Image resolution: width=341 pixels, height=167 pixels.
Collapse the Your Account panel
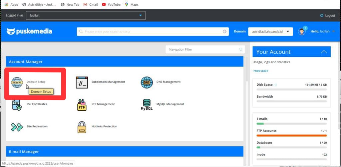click(324, 52)
